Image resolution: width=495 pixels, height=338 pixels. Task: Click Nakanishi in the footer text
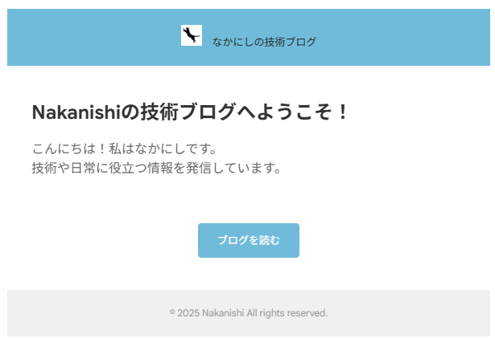pyautogui.click(x=223, y=313)
